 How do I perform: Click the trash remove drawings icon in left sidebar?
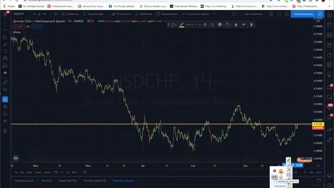click(x=5, y=131)
